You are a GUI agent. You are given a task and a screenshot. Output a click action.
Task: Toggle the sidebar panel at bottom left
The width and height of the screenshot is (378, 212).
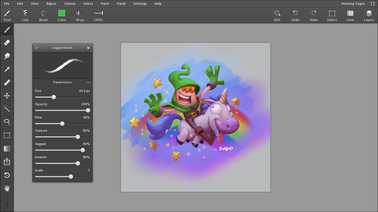click(x=7, y=205)
